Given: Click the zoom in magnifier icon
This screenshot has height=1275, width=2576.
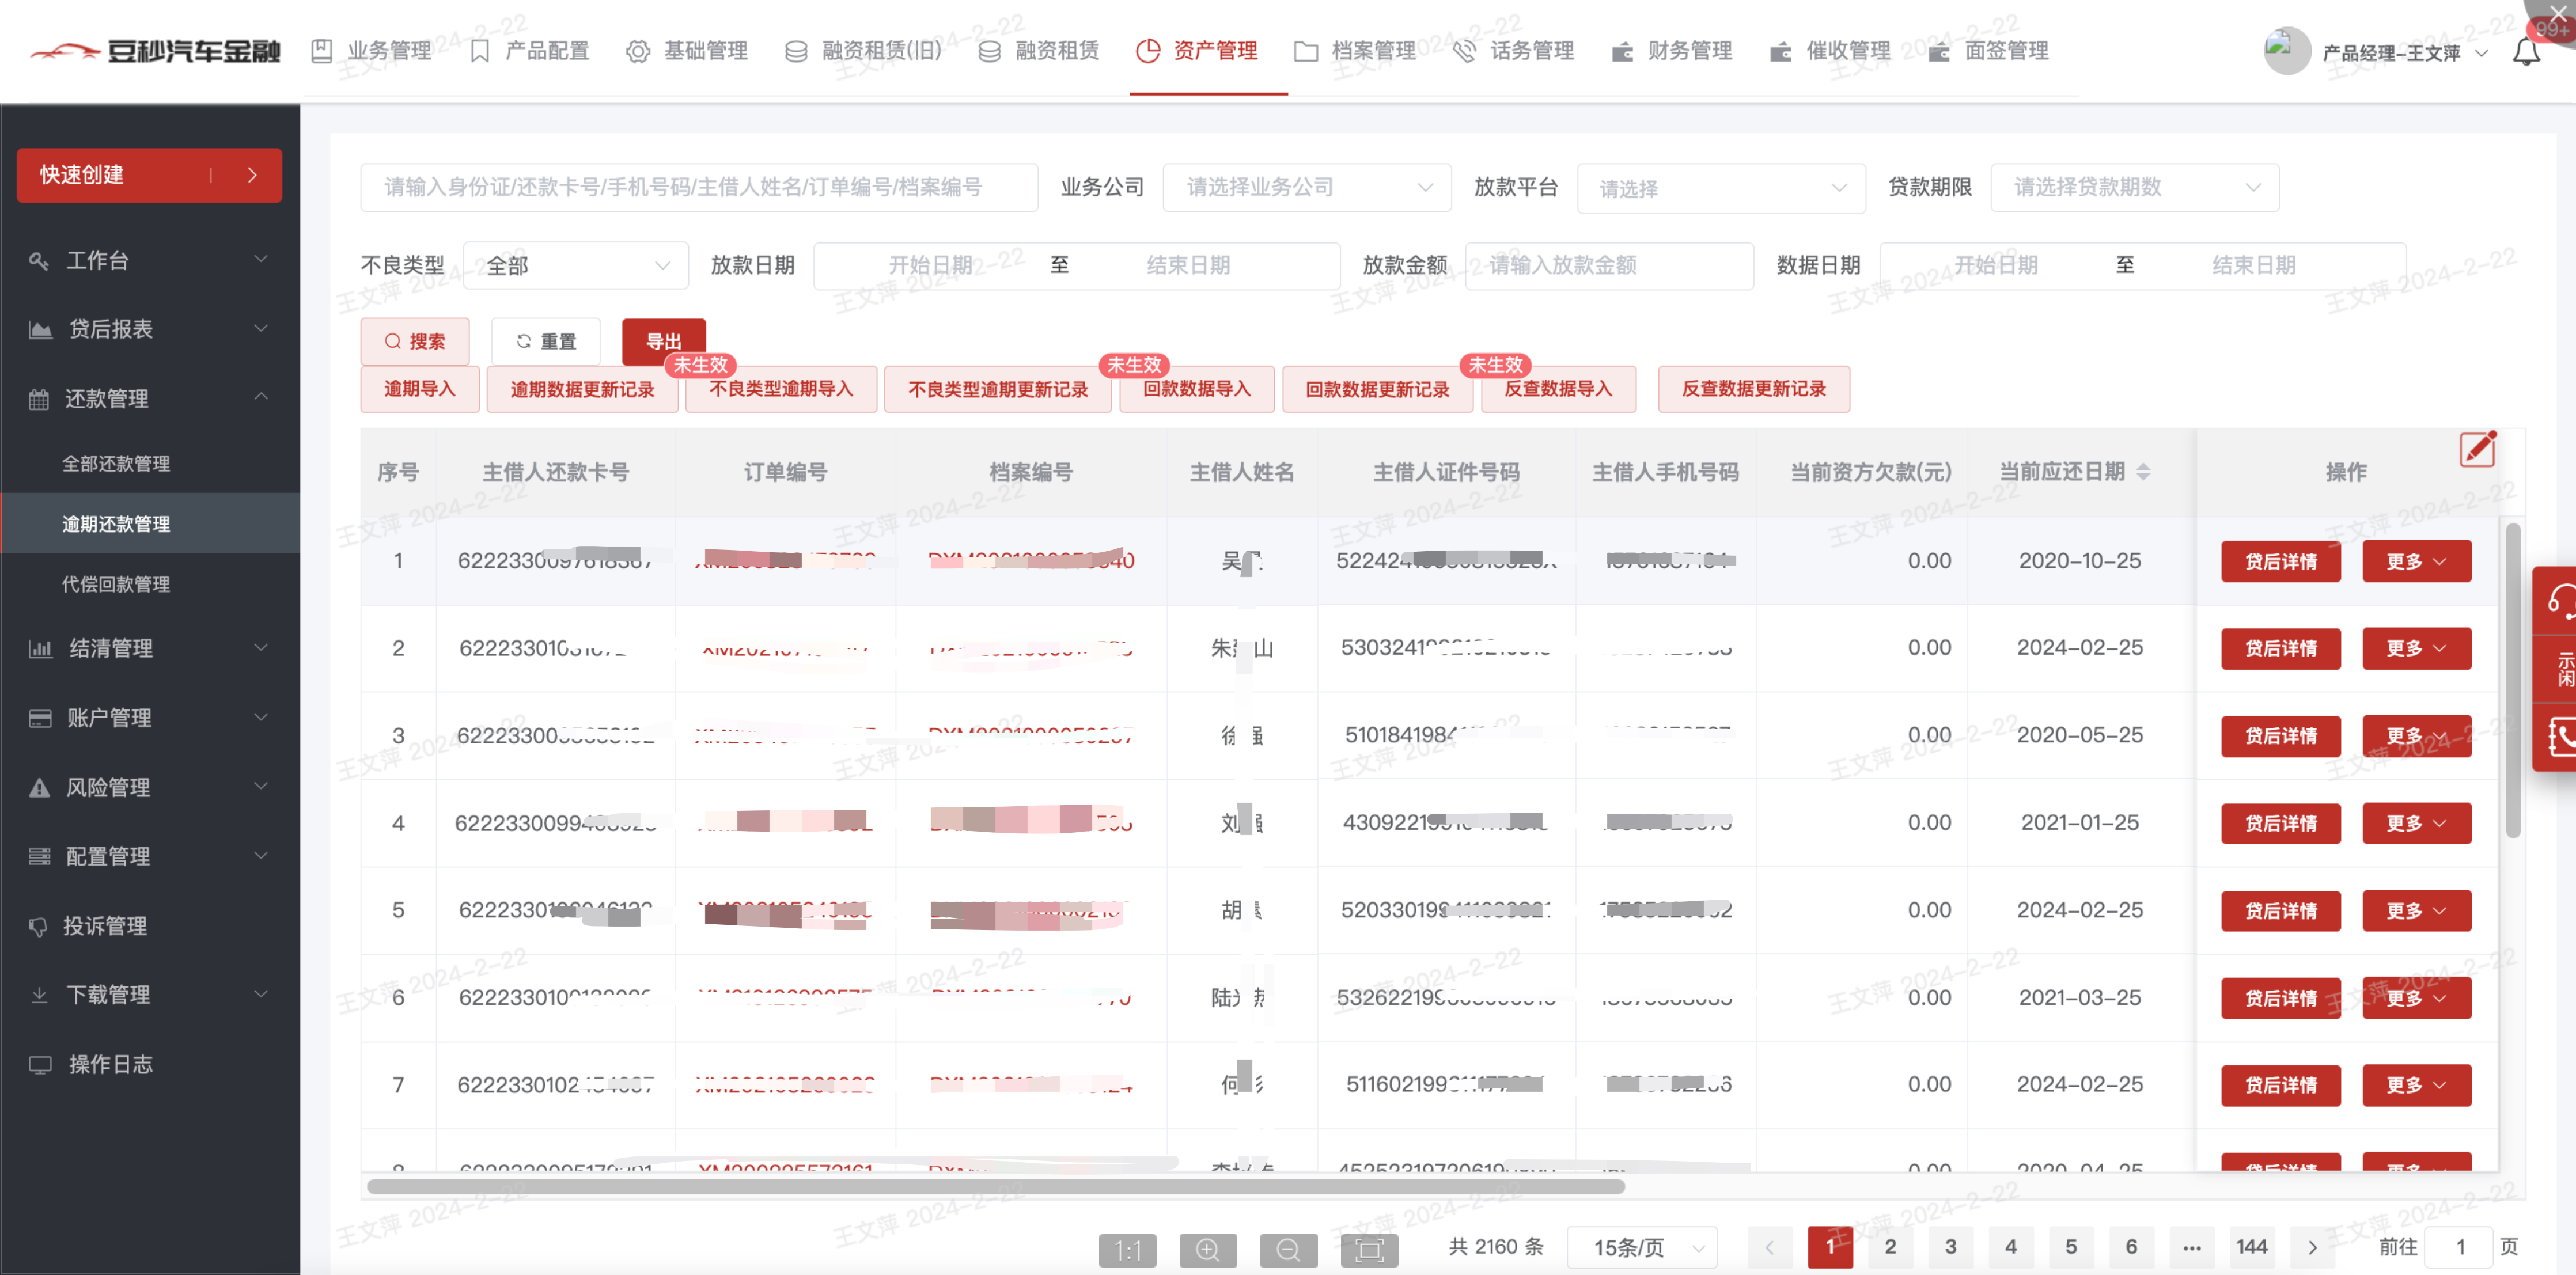Looking at the screenshot, I should pos(1207,1249).
